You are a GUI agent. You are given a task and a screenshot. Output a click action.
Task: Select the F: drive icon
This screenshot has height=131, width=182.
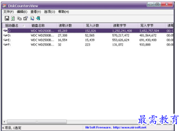(x=5, y=45)
